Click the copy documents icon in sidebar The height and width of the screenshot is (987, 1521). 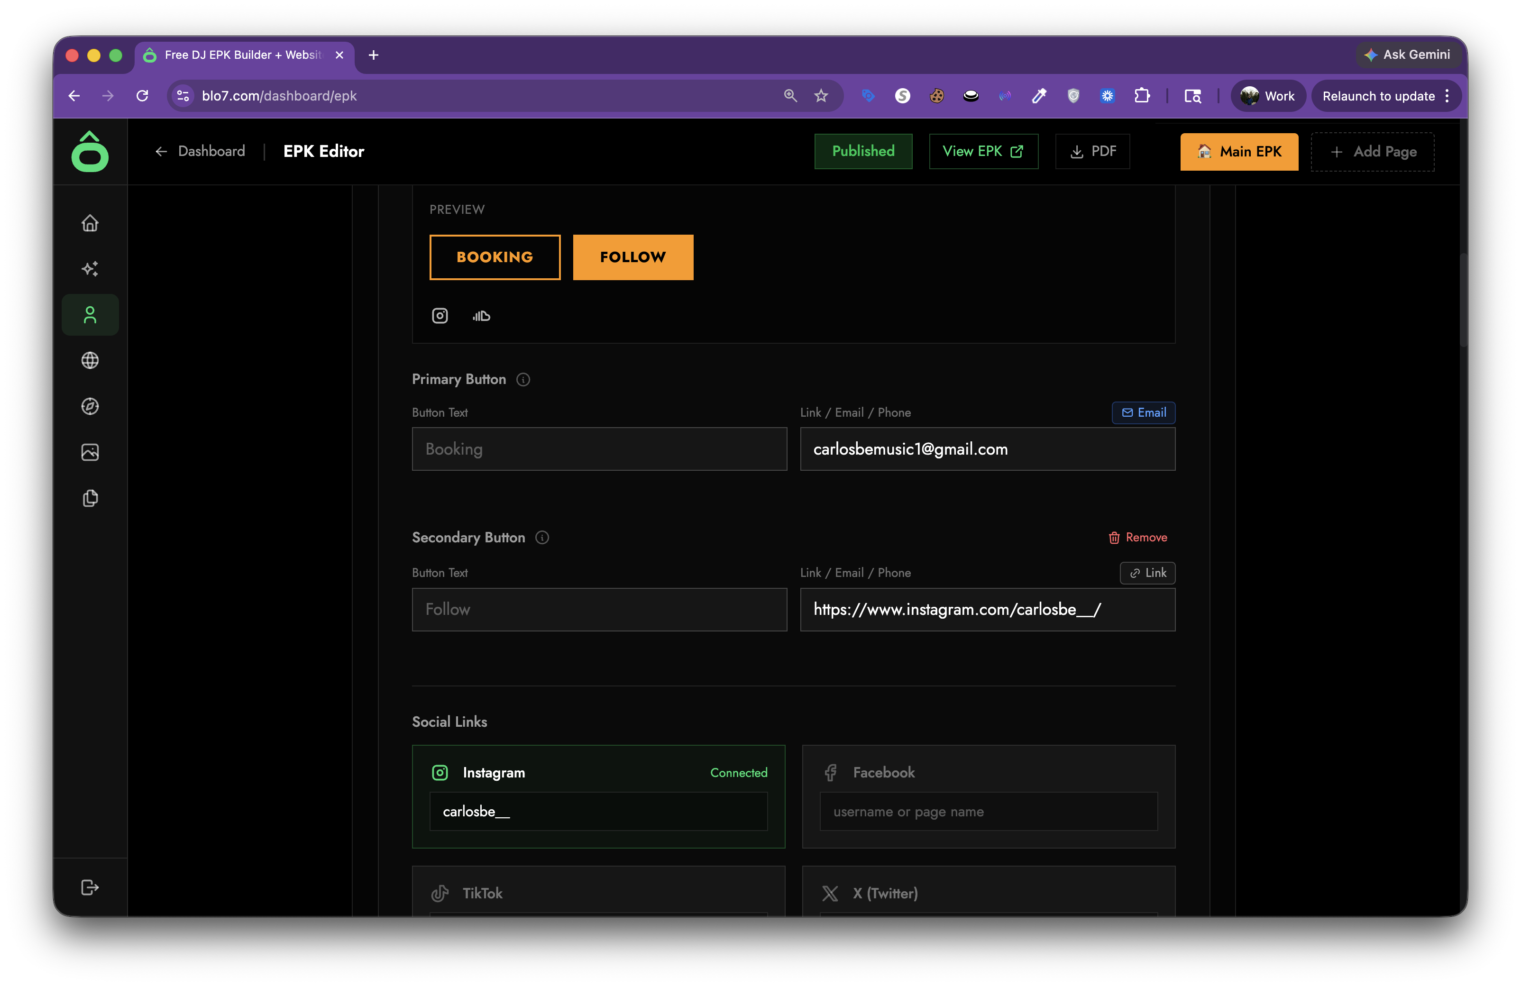click(90, 498)
